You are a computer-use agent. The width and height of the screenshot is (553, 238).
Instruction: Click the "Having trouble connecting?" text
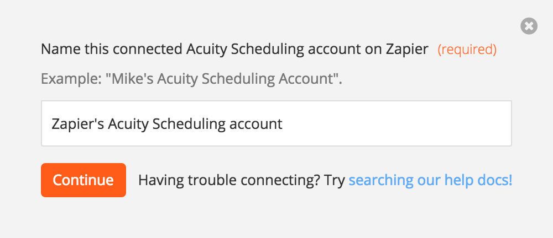[229, 180]
